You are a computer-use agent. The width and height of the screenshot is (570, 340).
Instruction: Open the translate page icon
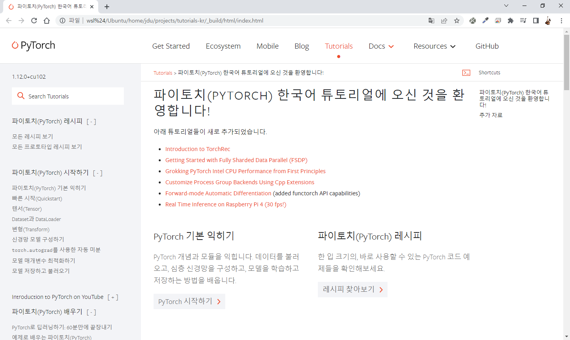click(431, 21)
